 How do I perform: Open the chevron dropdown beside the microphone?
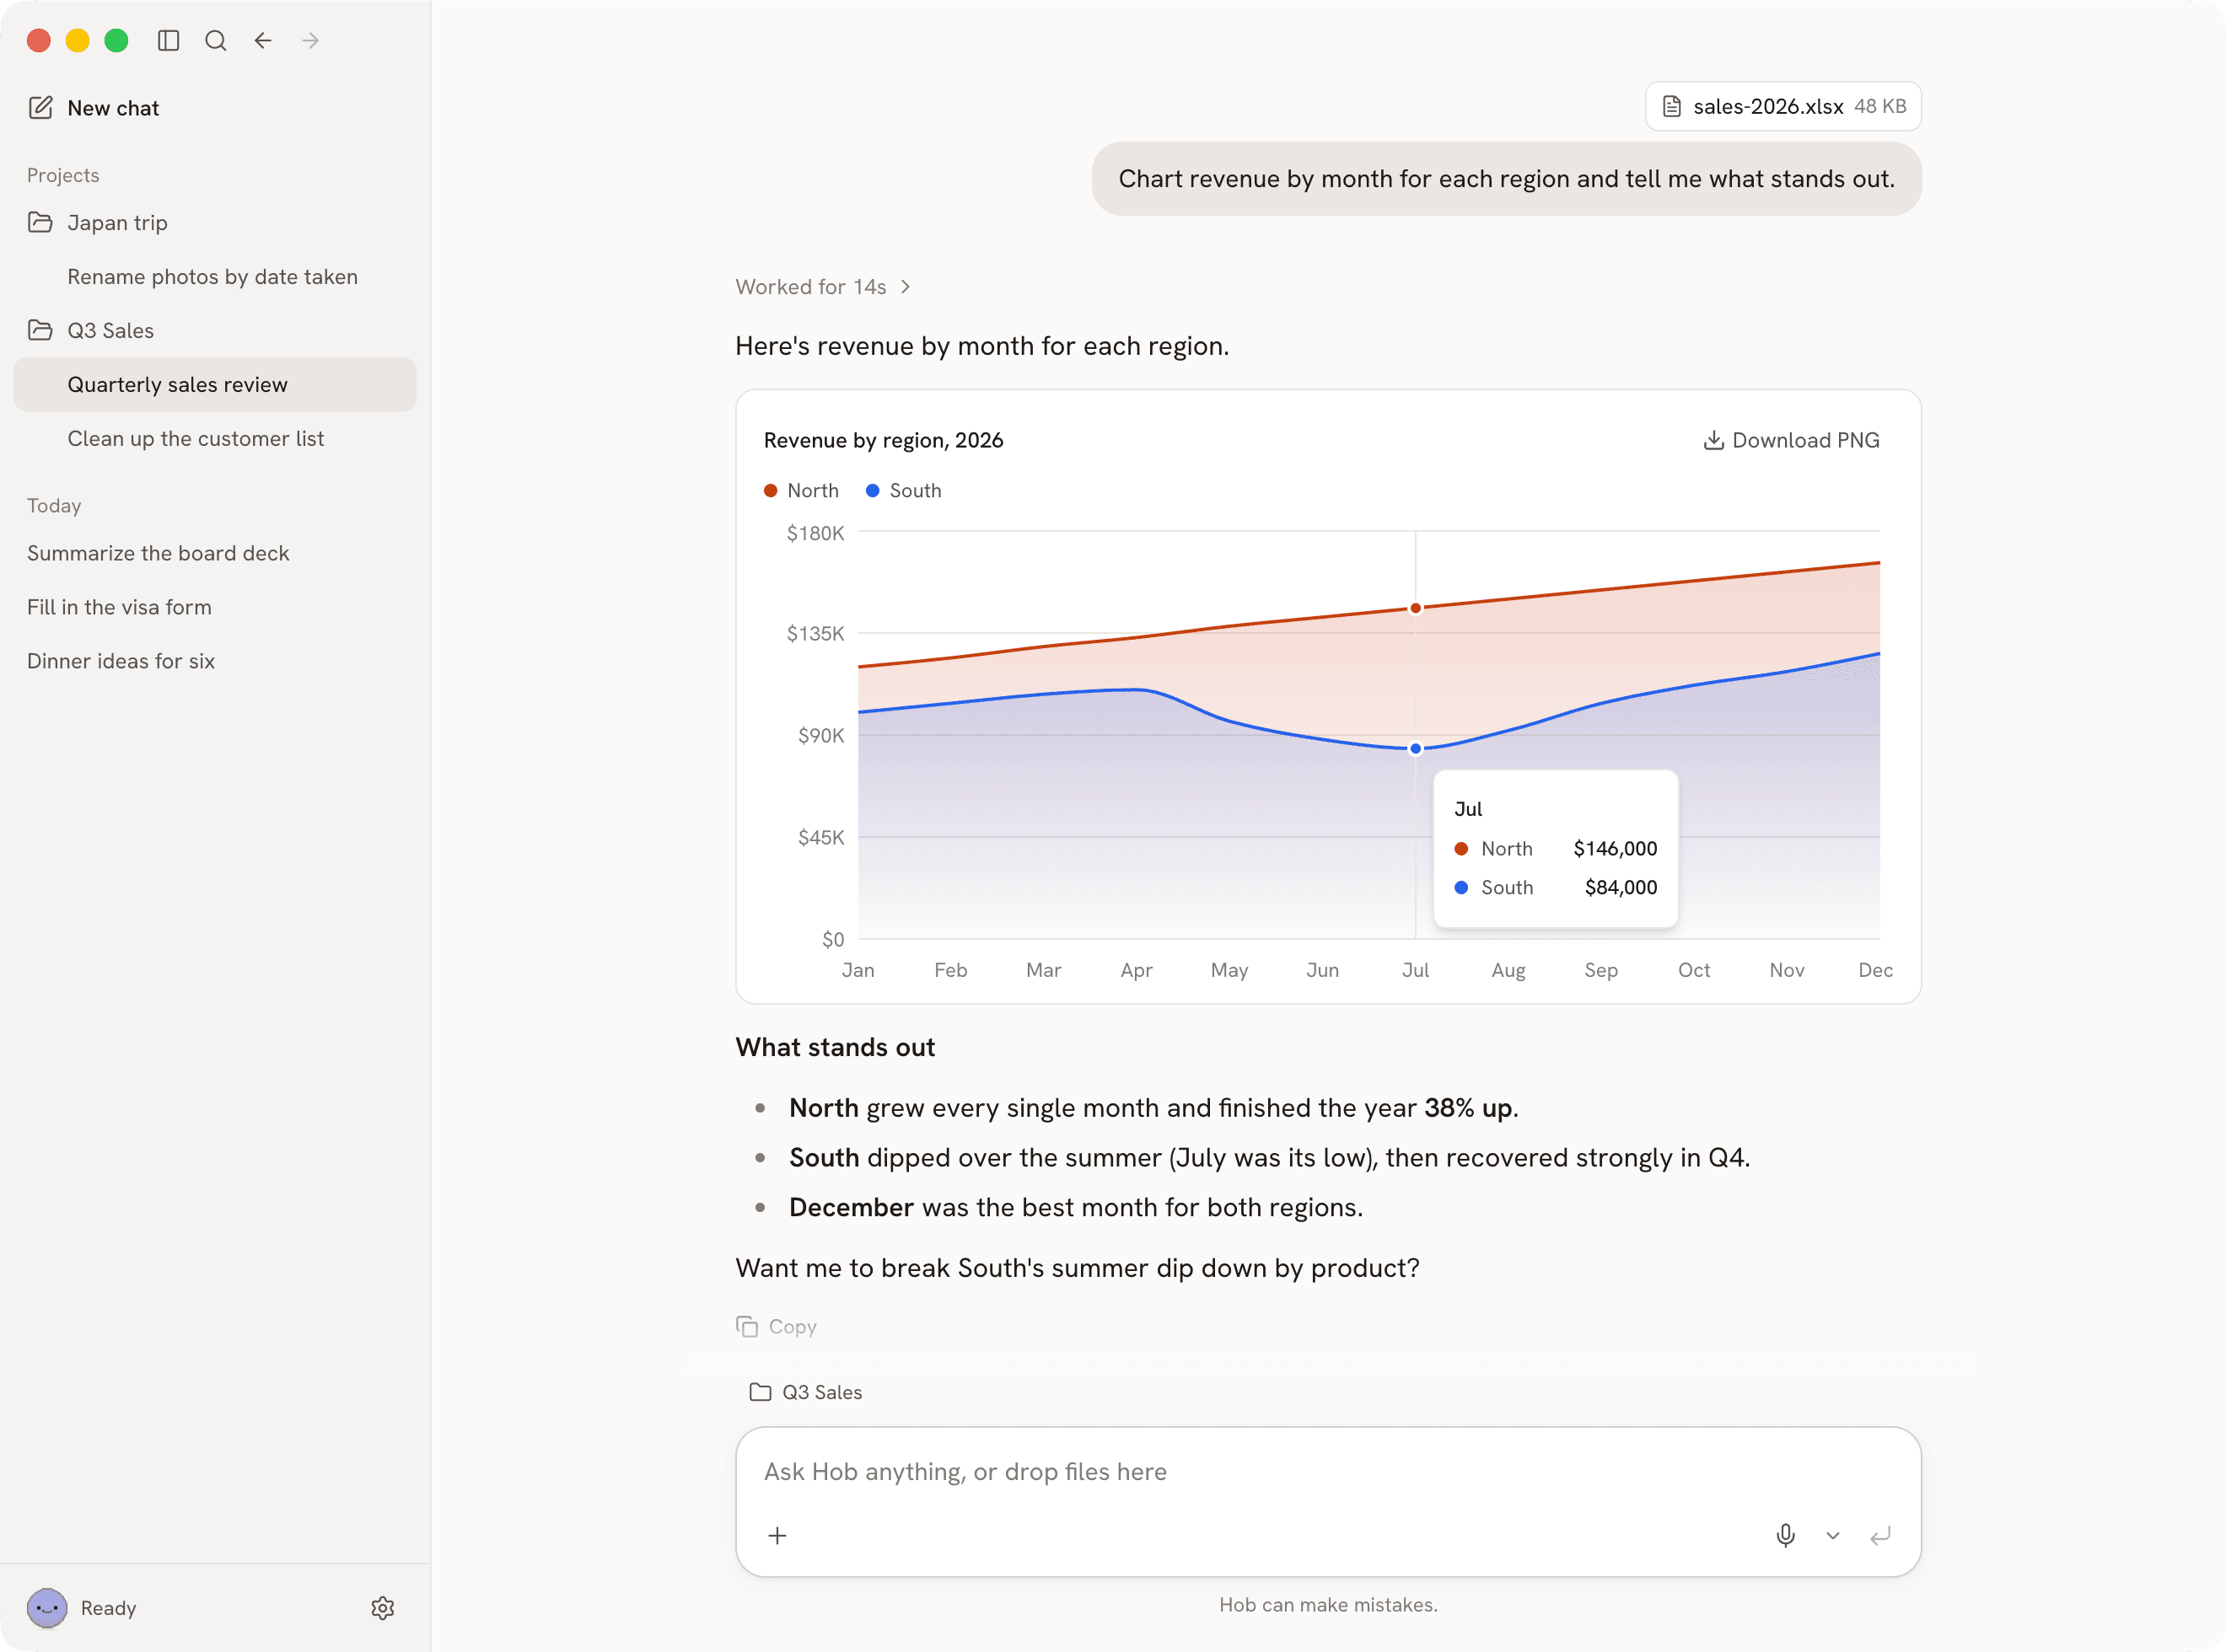click(x=1833, y=1535)
